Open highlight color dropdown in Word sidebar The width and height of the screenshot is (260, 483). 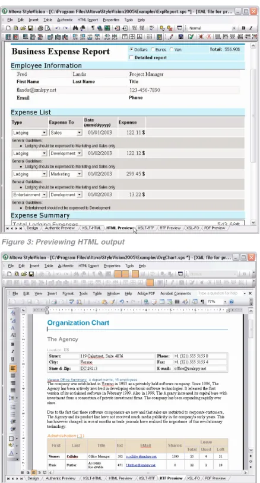pyautogui.click(x=17, y=446)
